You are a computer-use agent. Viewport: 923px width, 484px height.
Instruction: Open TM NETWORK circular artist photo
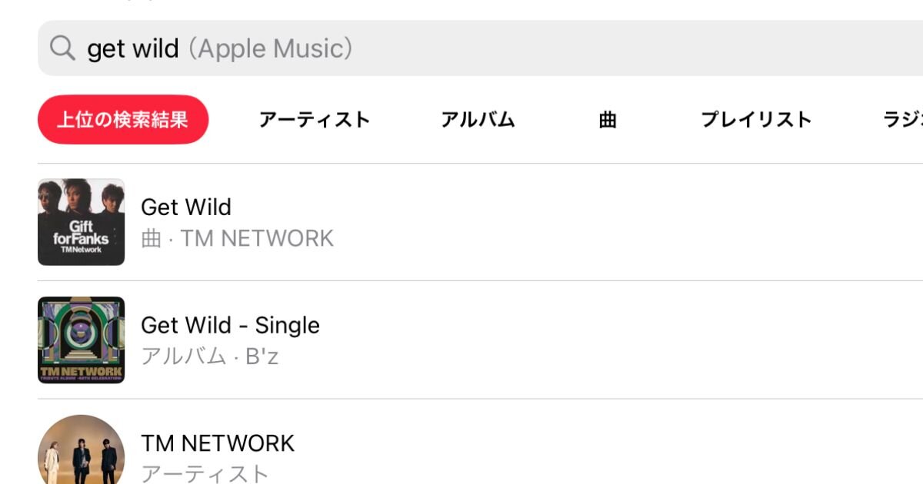(x=81, y=449)
